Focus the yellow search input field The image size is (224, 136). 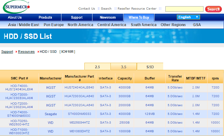(184, 9)
